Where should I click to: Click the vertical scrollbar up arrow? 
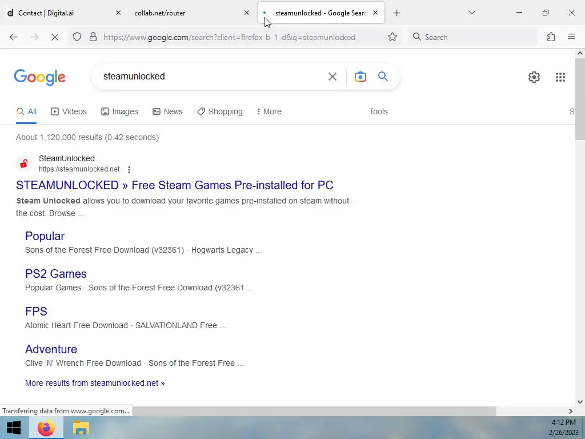coord(580,53)
